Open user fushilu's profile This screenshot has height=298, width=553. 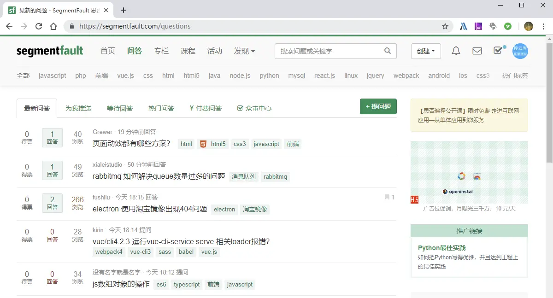pyautogui.click(x=101, y=197)
